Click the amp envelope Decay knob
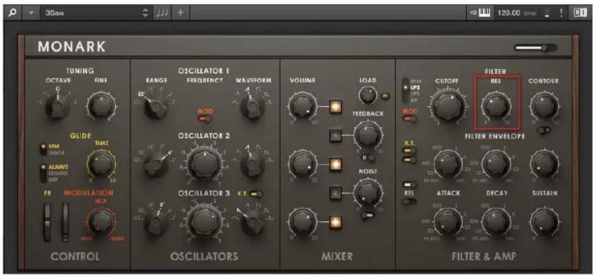594x275 pixels. [496, 222]
